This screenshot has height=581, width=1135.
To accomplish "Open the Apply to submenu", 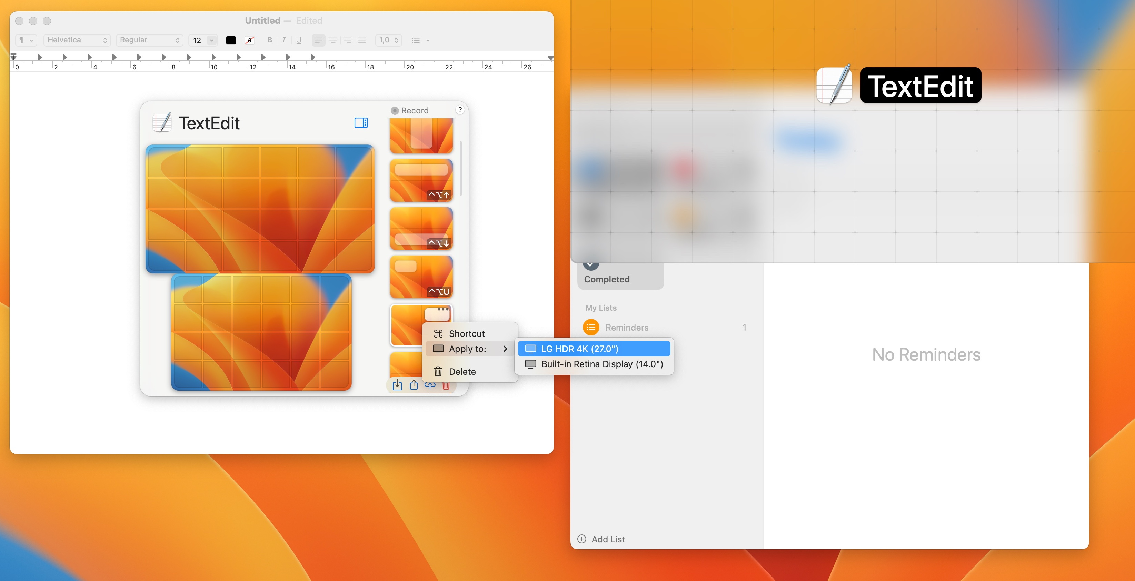I will point(470,349).
